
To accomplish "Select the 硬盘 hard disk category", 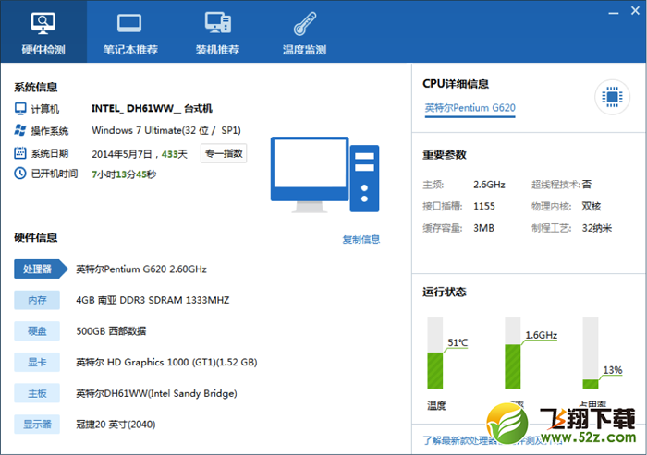I will pyautogui.click(x=37, y=331).
